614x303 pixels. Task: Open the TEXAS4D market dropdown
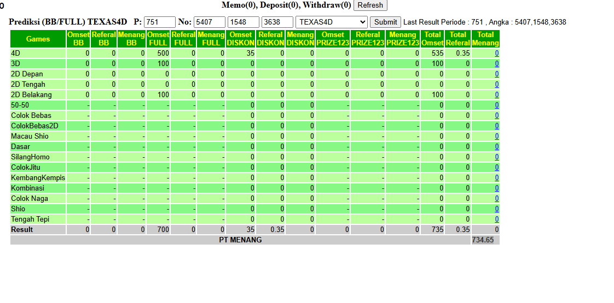pyautogui.click(x=331, y=22)
